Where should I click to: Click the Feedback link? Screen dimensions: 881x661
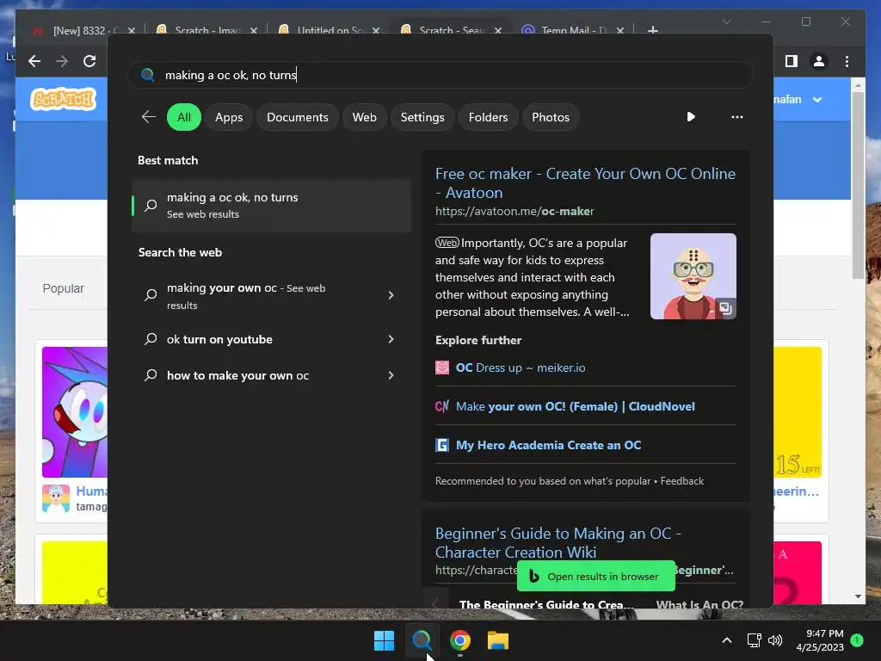[681, 481]
